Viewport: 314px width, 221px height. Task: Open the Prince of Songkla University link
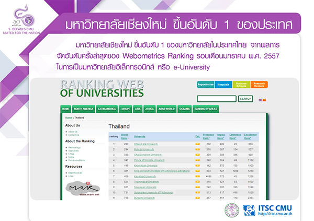149,160
